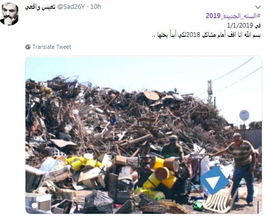
Task: Click the globe icon beside Translate Tweet
Action: point(28,47)
